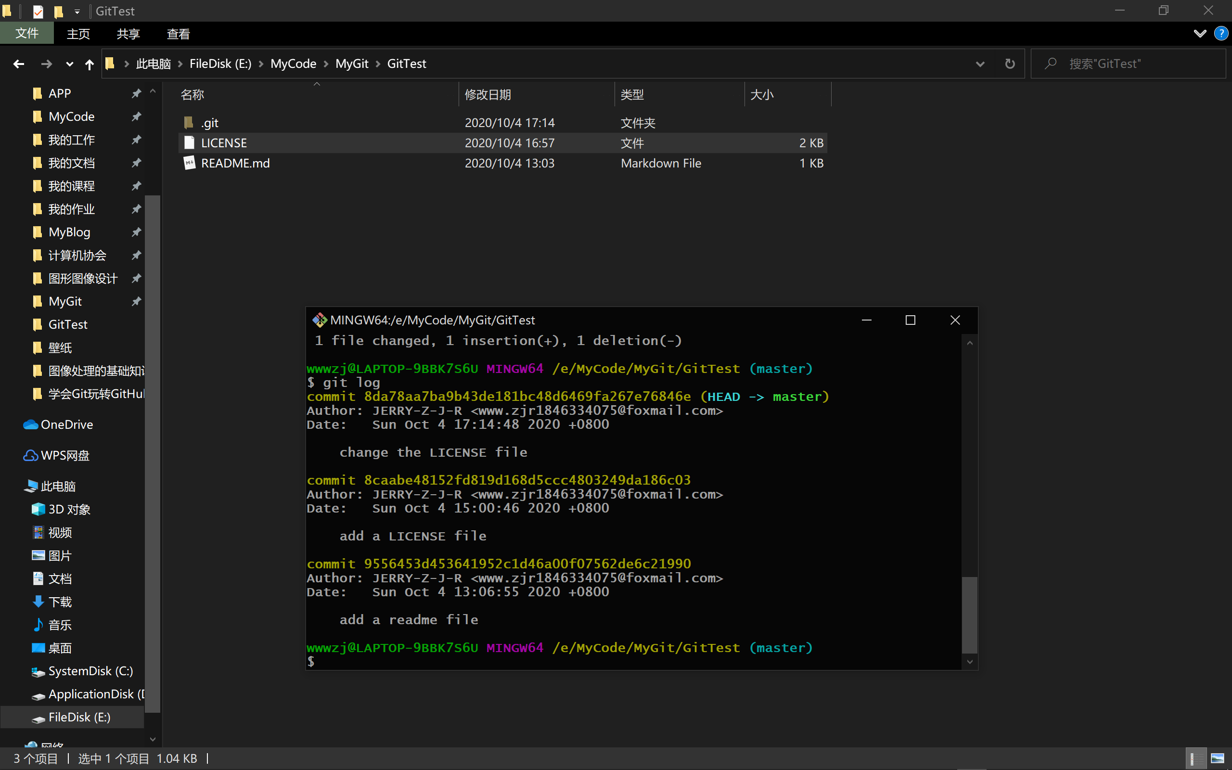
Task: Click MyGit breadcrumb in address bar
Action: click(352, 64)
